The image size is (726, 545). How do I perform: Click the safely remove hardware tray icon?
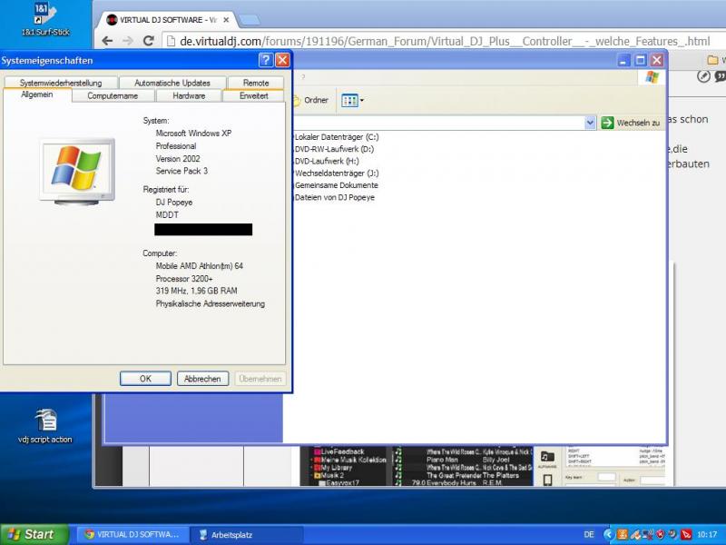(x=635, y=535)
